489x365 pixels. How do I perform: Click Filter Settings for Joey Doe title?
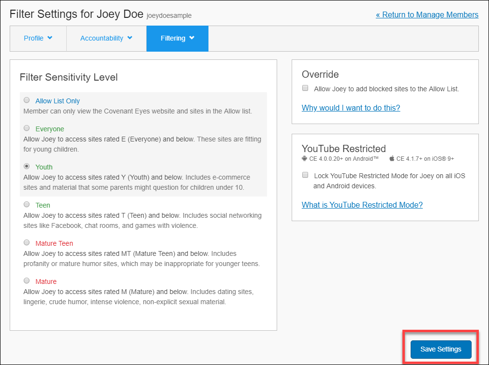[x=76, y=14]
